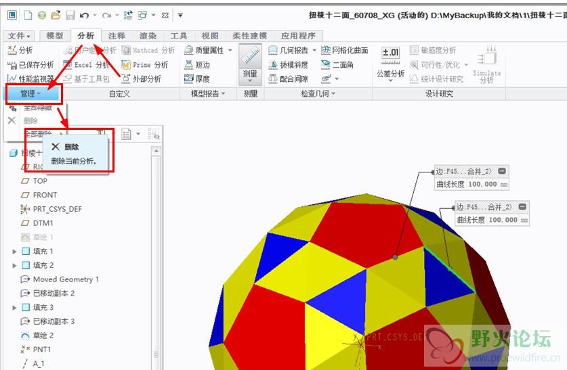Open the 文件 menu
Screen dimensions: 567x370
[19, 36]
